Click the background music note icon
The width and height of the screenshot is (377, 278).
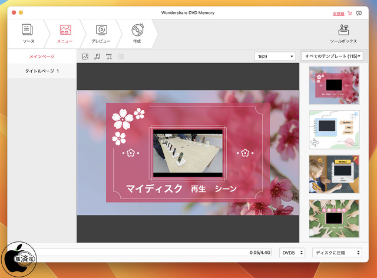[x=97, y=57]
